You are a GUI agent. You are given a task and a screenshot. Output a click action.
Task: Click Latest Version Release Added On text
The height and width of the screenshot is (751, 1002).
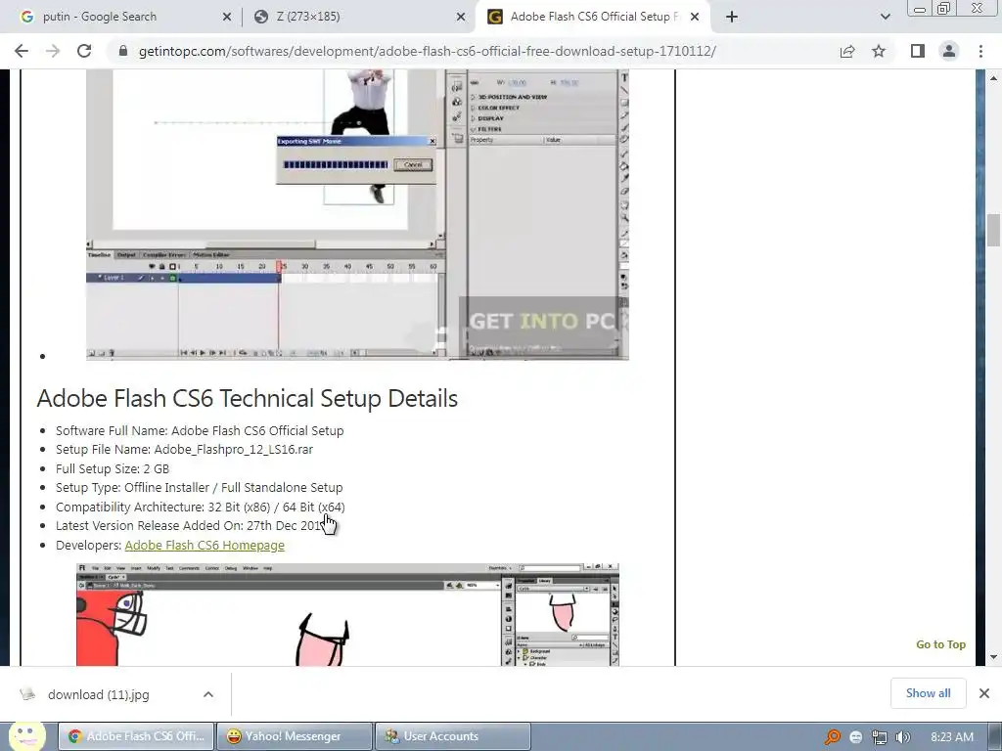(192, 525)
